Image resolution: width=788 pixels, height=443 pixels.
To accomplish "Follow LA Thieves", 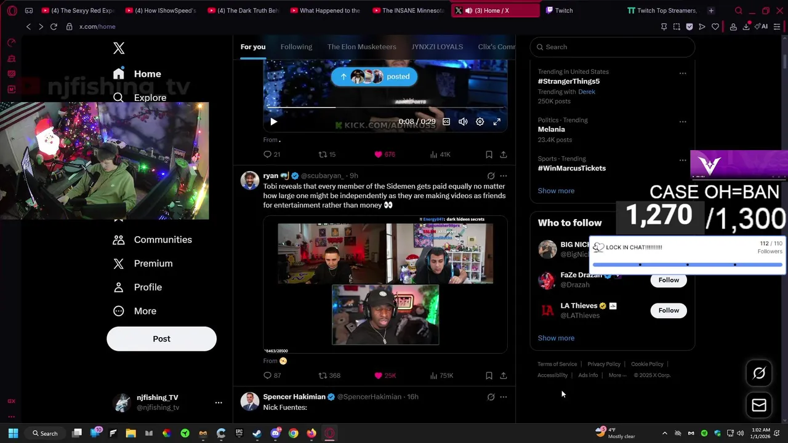I will [669, 310].
